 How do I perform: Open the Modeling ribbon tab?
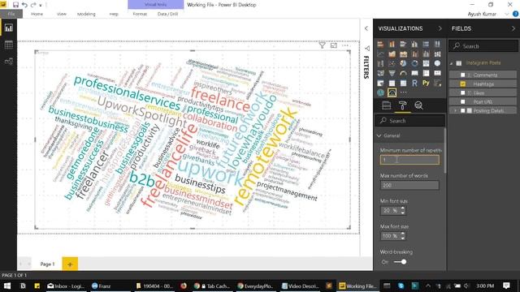click(86, 14)
